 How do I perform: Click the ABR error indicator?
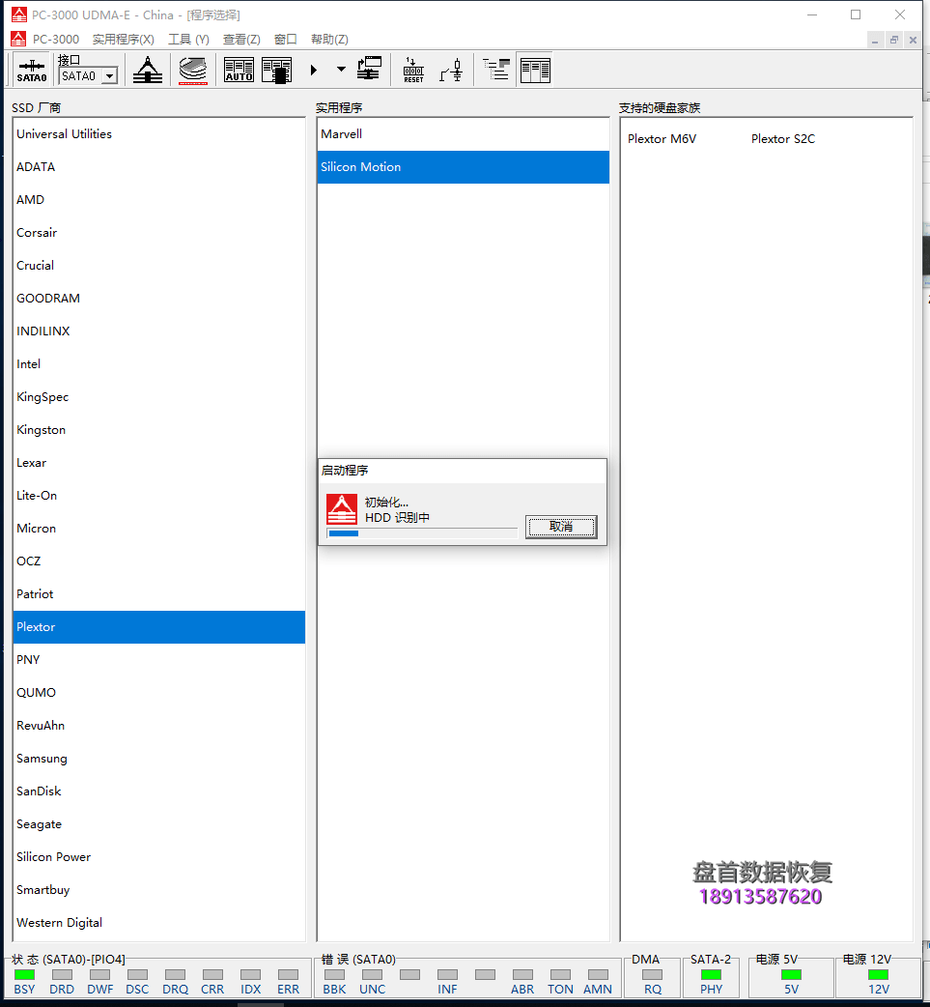point(522,974)
